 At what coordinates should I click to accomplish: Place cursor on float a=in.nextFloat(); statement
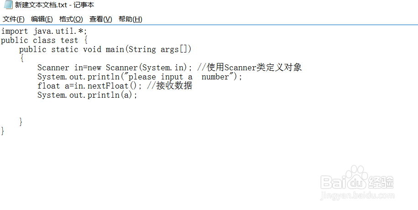[89, 86]
